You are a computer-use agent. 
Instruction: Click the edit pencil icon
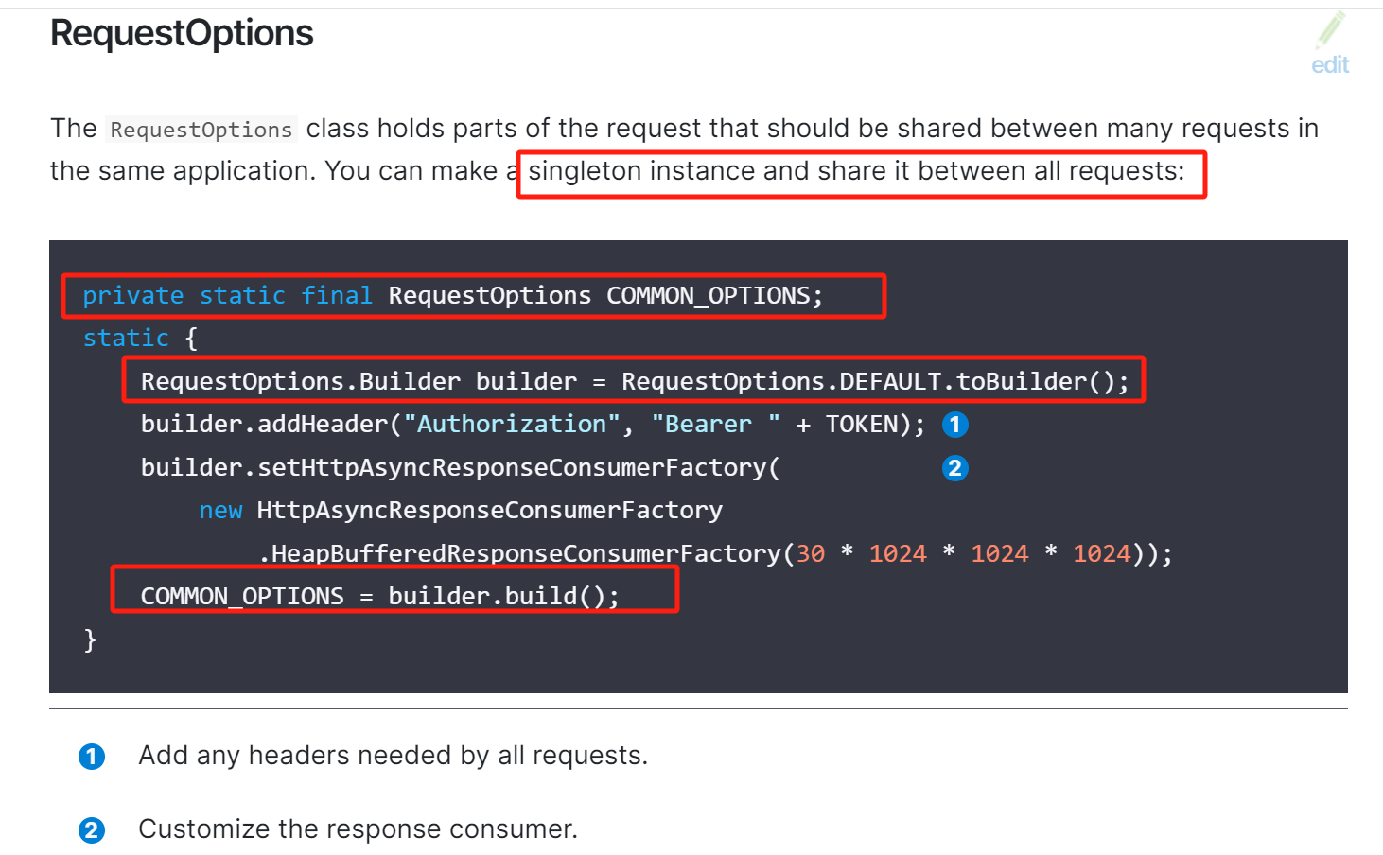click(x=1330, y=29)
